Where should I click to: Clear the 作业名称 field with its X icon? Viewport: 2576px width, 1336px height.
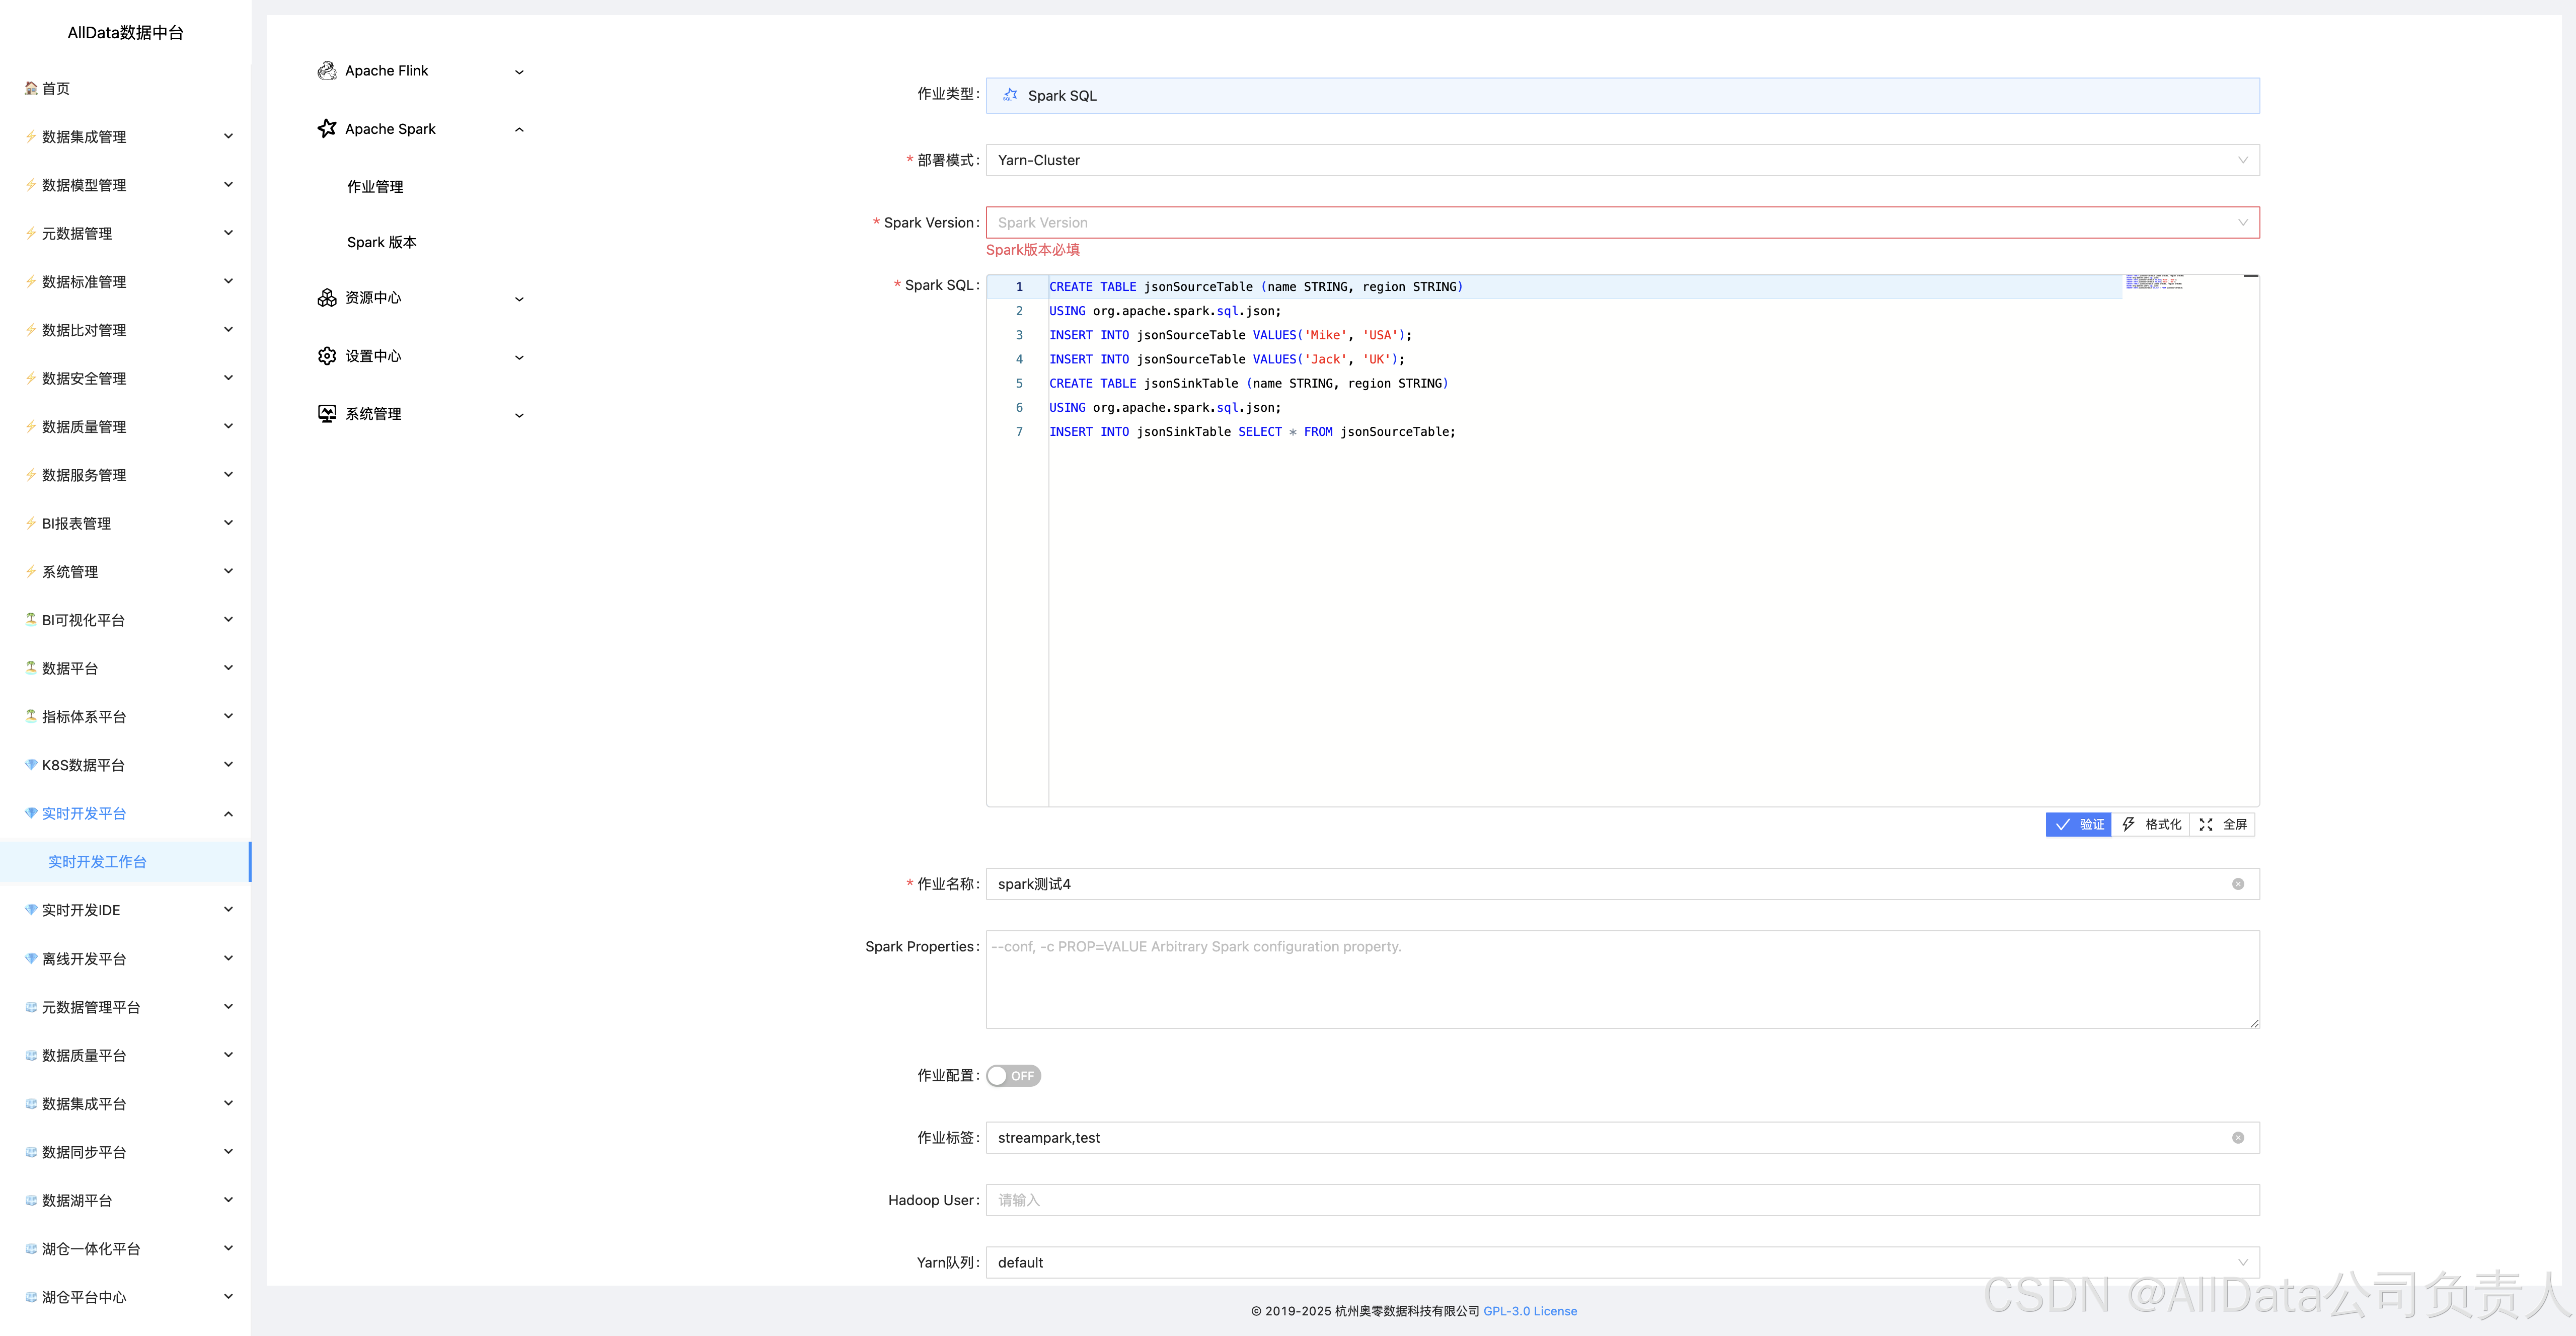(x=2238, y=884)
